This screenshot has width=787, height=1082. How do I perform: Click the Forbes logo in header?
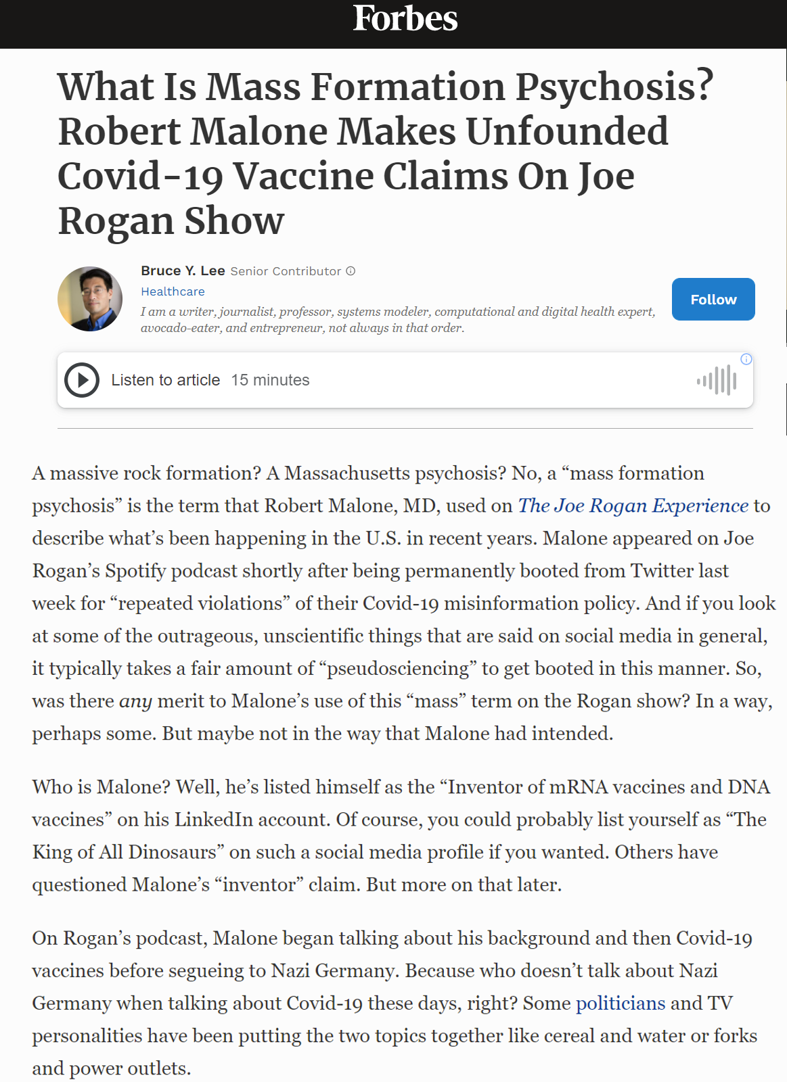point(405,19)
